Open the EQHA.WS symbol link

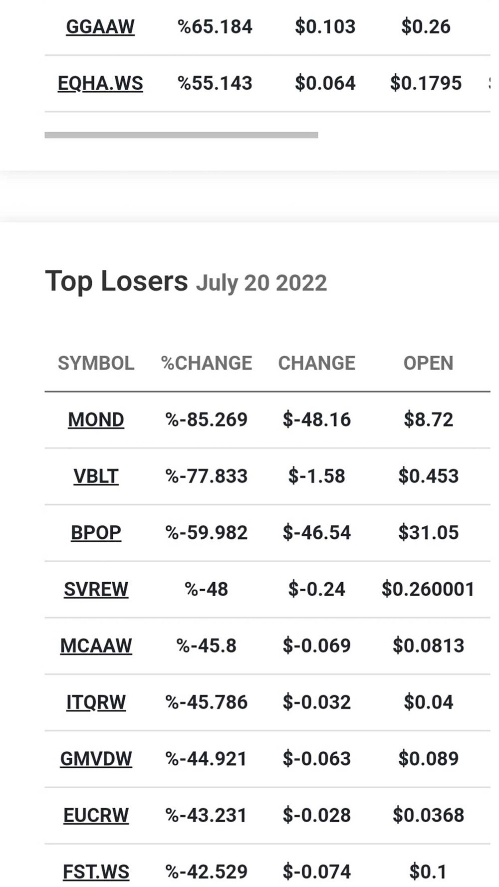click(x=100, y=83)
